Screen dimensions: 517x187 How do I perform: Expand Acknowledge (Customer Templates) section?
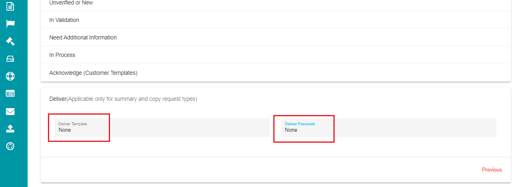[x=276, y=73]
